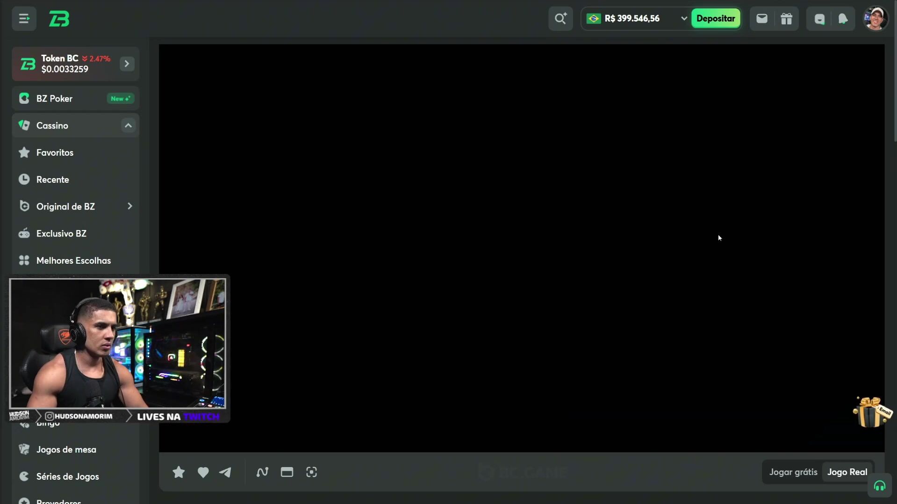Add game to favorites star icon
Screen dimensions: 897x504
[x=179, y=473]
